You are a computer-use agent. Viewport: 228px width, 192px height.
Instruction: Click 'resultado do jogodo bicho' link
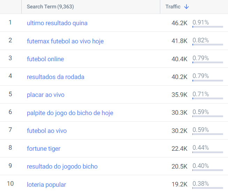pyautogui.click(x=62, y=166)
